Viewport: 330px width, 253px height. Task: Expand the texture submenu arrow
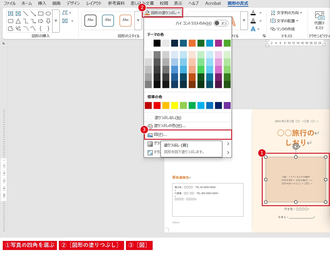point(228,153)
